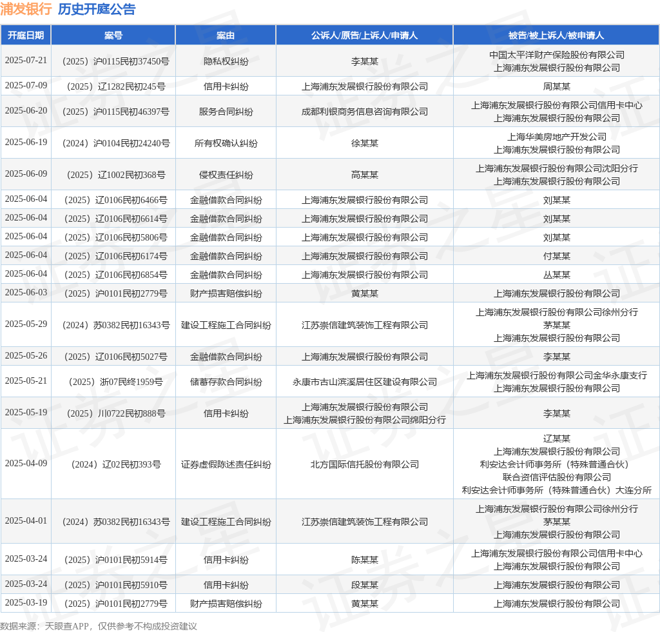Screen dimensions: 660x632
Task: Select the 案由 column header
Action: pos(226,35)
